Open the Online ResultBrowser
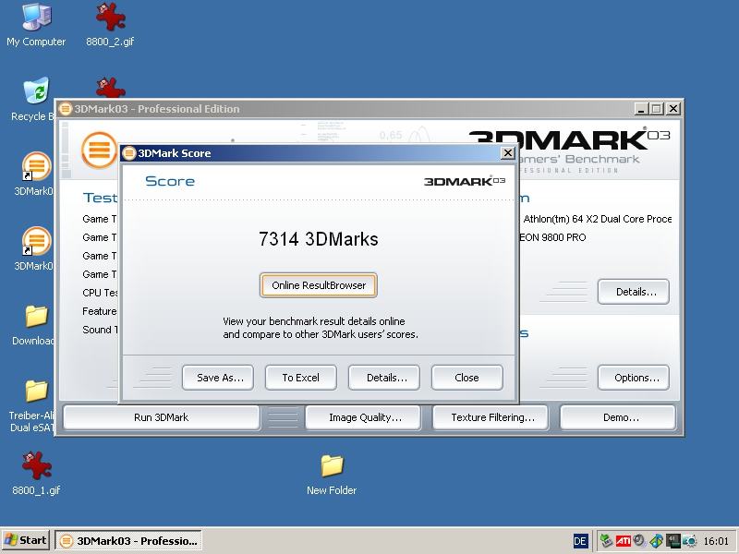 click(319, 285)
